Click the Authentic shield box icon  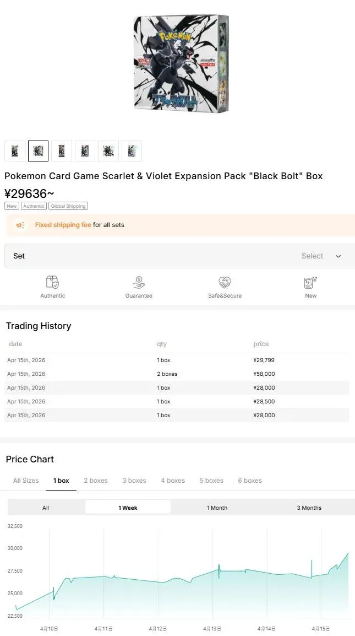coord(52,282)
